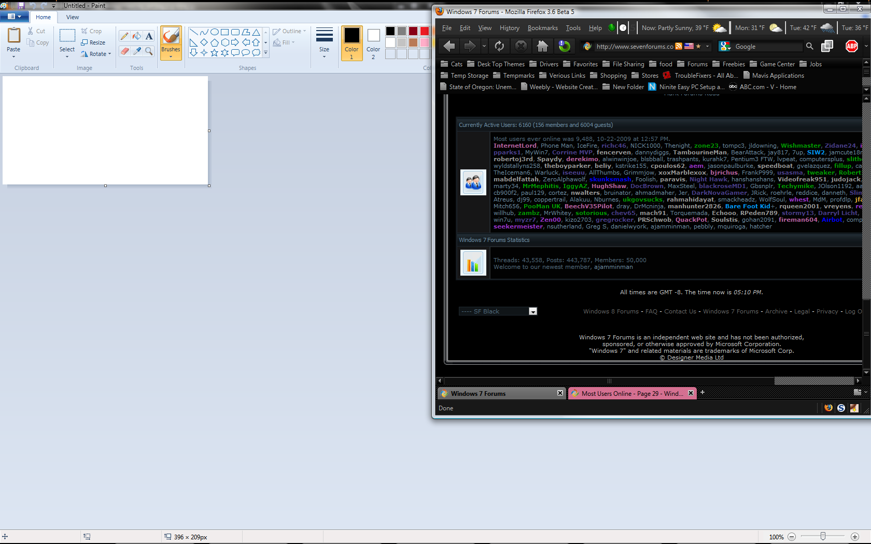Viewport: 871px width, 544px height.
Task: Click the Crop button in Image group
Action: coord(91,31)
